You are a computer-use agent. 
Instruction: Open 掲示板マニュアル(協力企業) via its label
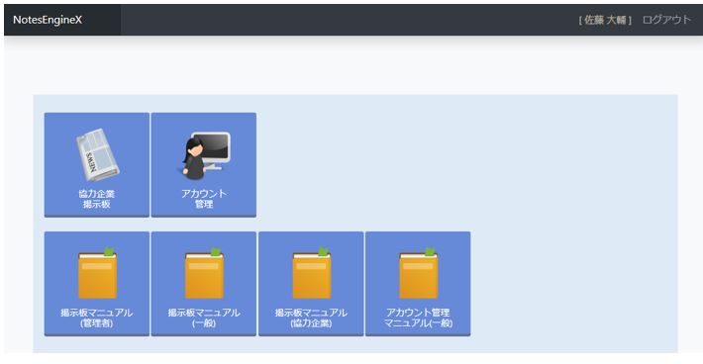311,318
